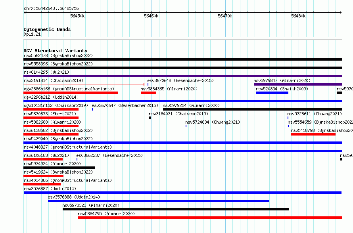353x233 pixels.
Task: Click the chrX:56442648..56485756 coordinate label
Action: [51, 9]
